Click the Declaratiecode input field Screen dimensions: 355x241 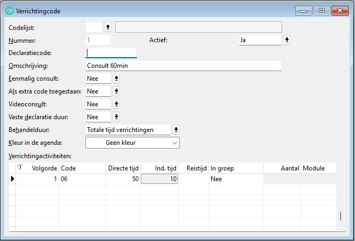111,52
